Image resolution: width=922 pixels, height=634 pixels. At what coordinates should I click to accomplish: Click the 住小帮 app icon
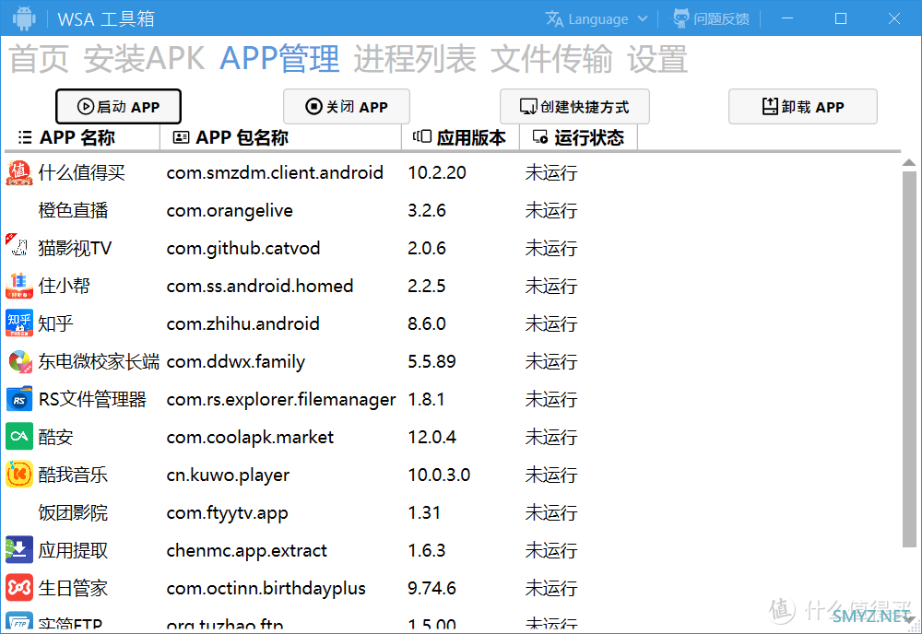click(x=19, y=286)
